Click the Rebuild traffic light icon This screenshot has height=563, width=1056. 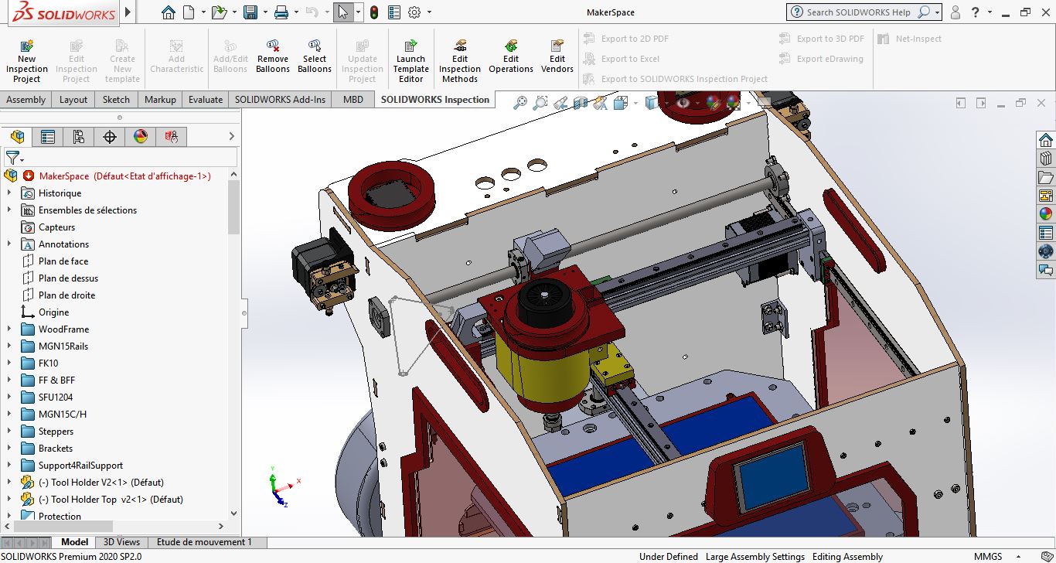374,12
